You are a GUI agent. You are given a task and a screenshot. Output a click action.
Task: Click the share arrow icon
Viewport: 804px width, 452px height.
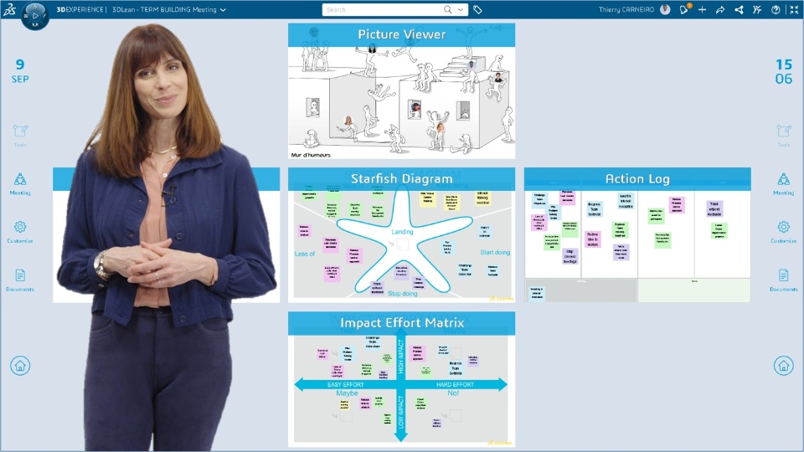tap(719, 10)
